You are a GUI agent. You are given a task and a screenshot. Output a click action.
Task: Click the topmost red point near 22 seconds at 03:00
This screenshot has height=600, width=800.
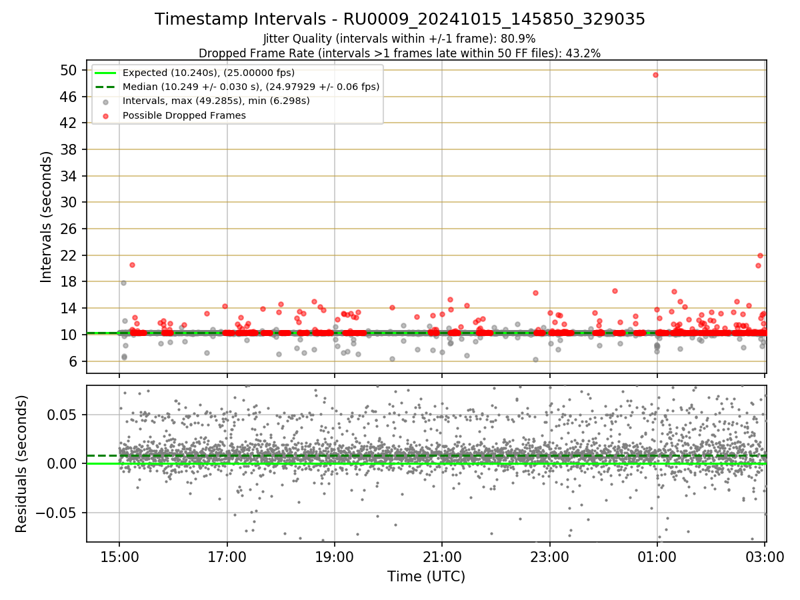coord(760,255)
